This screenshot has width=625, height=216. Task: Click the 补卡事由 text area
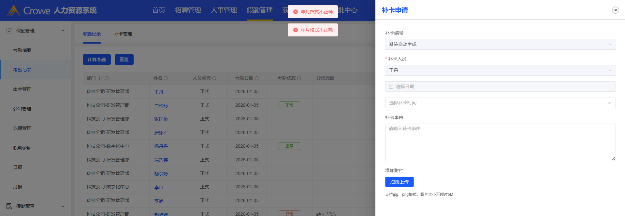point(500,142)
